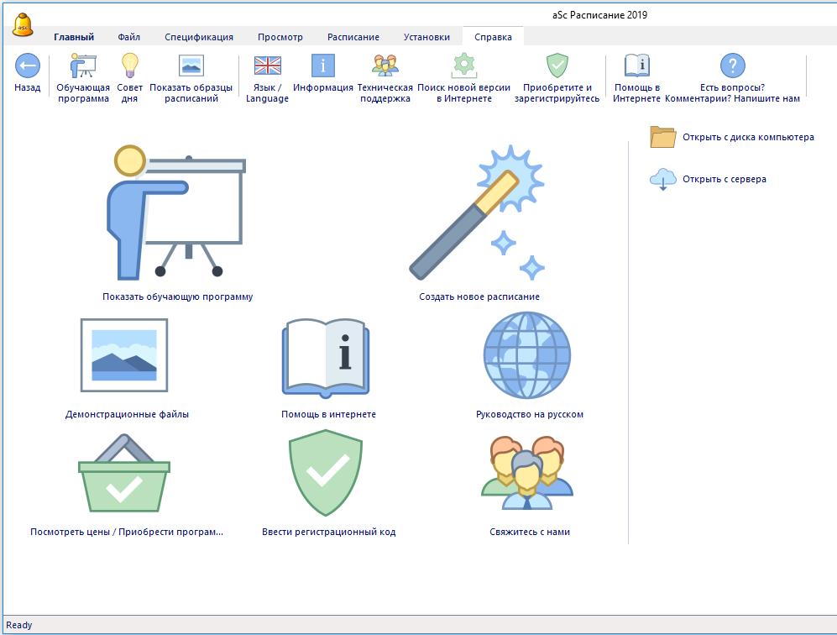Click Открыть с диска компьютера link
This screenshot has height=635, width=837.
coord(747,137)
